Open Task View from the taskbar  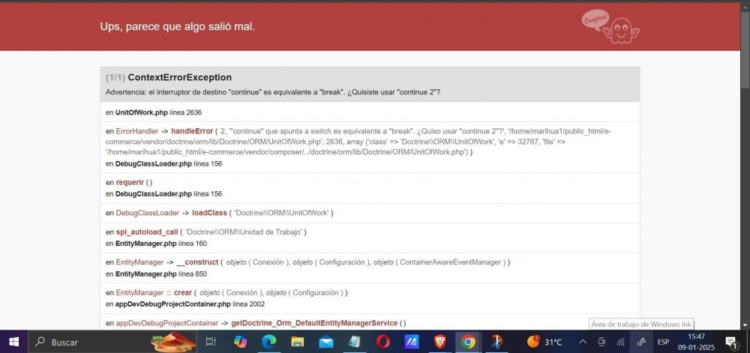[x=211, y=342]
